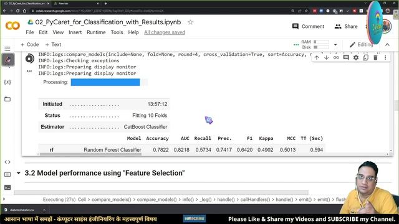This screenshot has width=399, height=224.
Task: Reload the browser page
Action: click(x=18, y=11)
